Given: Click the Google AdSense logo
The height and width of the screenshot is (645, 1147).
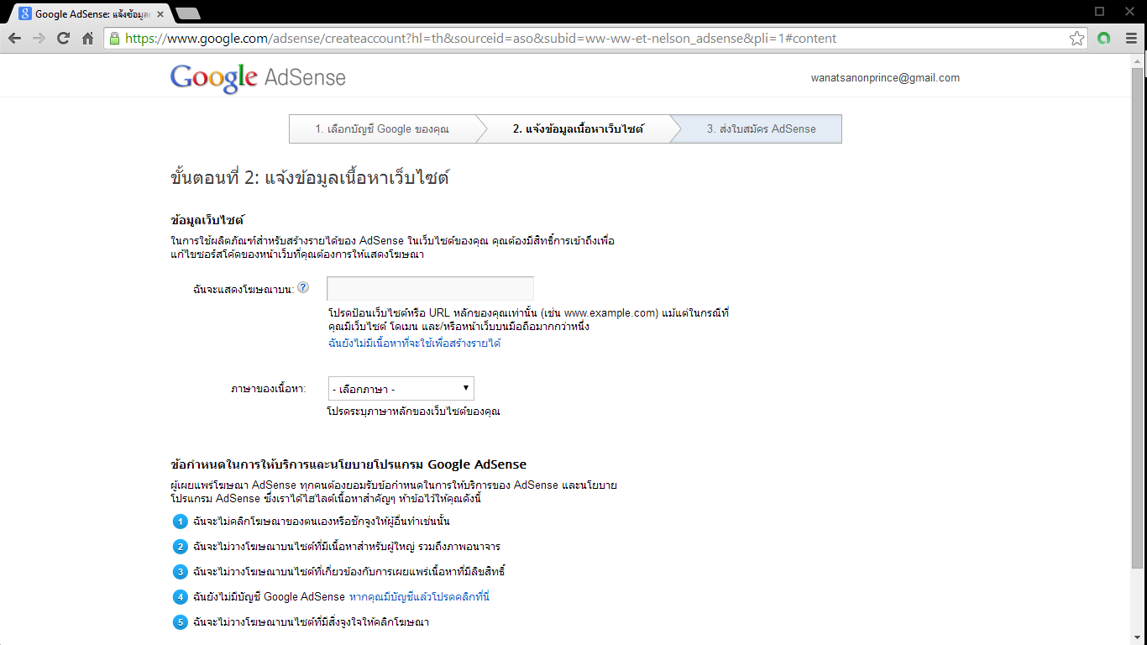Looking at the screenshot, I should pyautogui.click(x=258, y=77).
